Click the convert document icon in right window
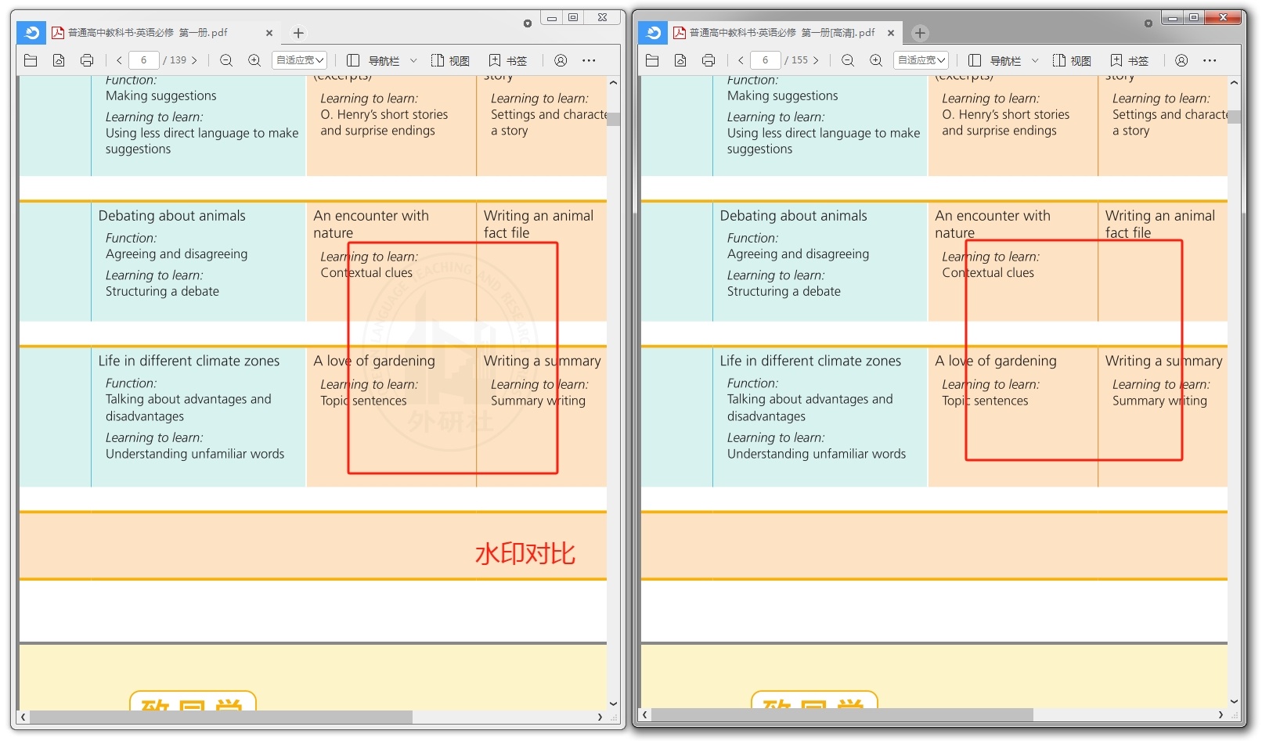This screenshot has width=1262, height=741. (x=680, y=60)
